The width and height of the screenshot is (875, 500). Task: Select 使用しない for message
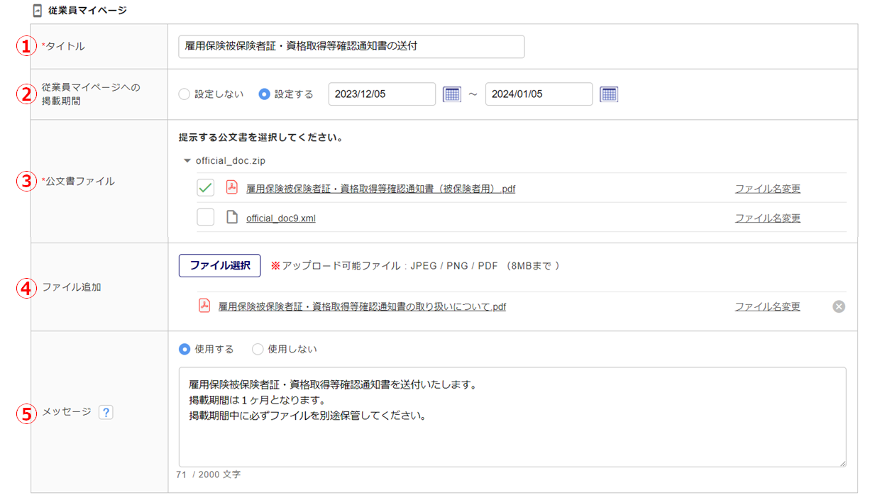pyautogui.click(x=258, y=349)
